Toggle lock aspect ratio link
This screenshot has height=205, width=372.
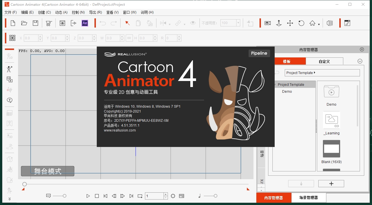[129, 38]
